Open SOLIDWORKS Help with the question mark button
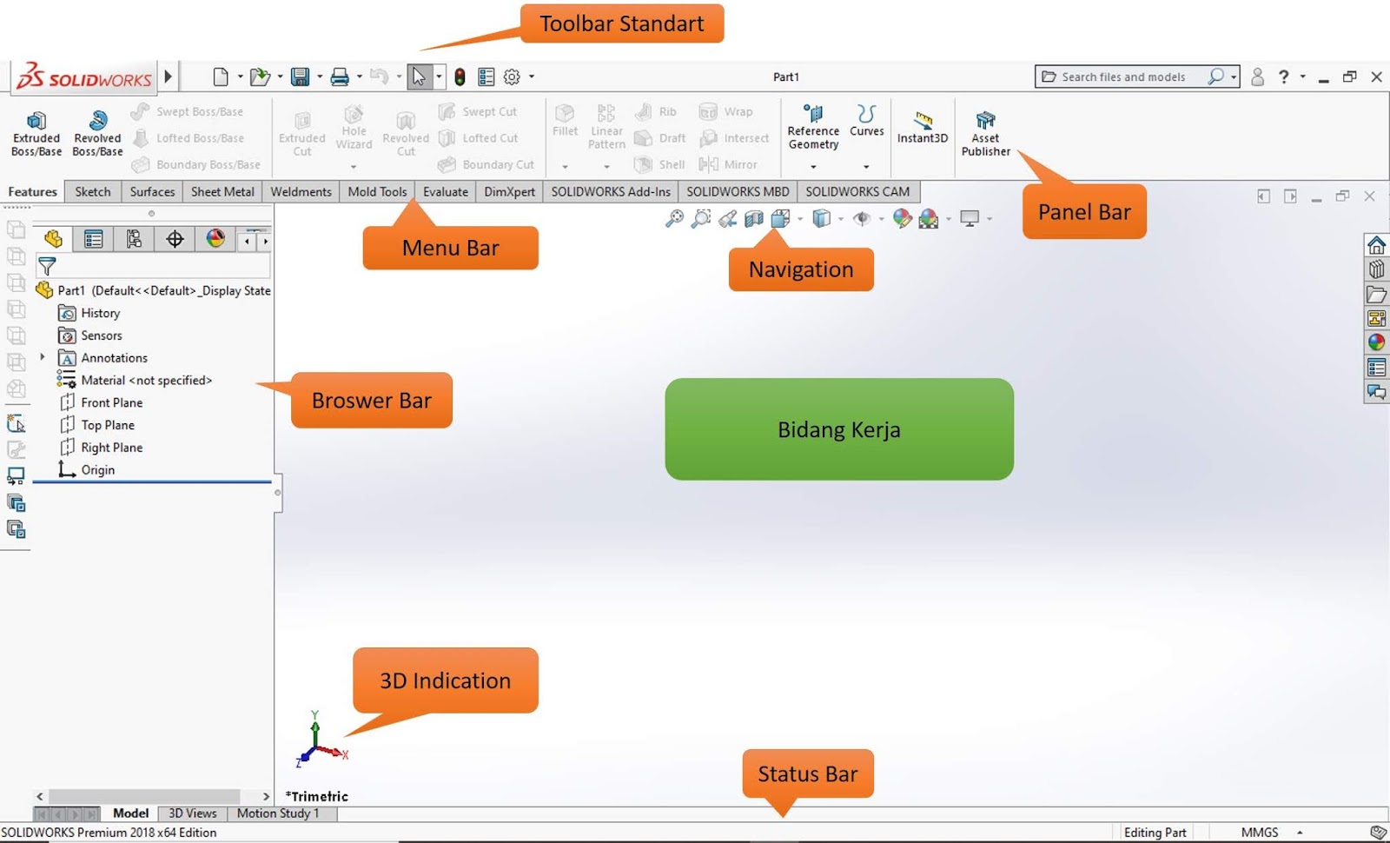This screenshot has width=1390, height=843. click(1284, 76)
